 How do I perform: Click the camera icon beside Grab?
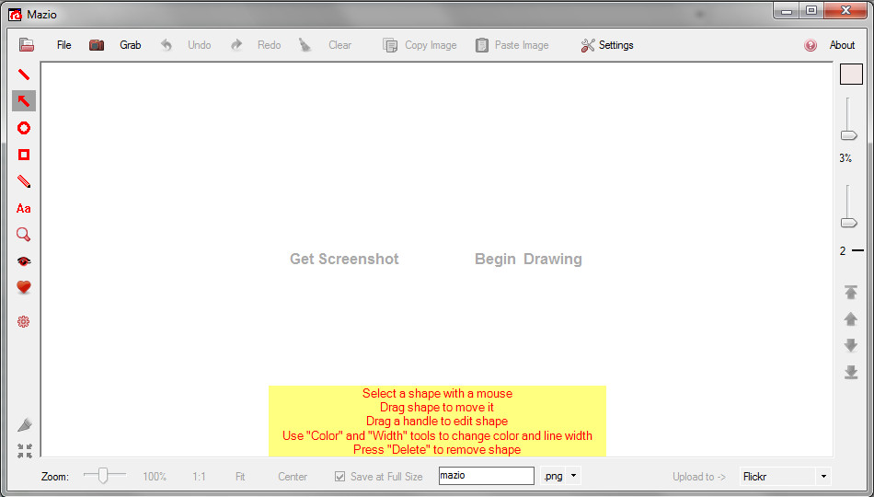pyautogui.click(x=97, y=44)
